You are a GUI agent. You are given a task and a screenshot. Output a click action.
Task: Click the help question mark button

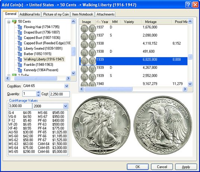point(188,5)
